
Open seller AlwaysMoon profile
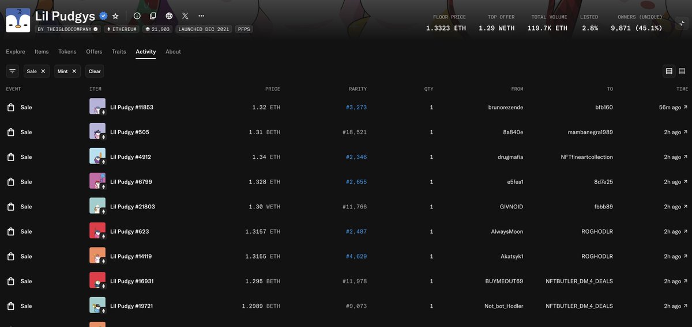pos(507,231)
